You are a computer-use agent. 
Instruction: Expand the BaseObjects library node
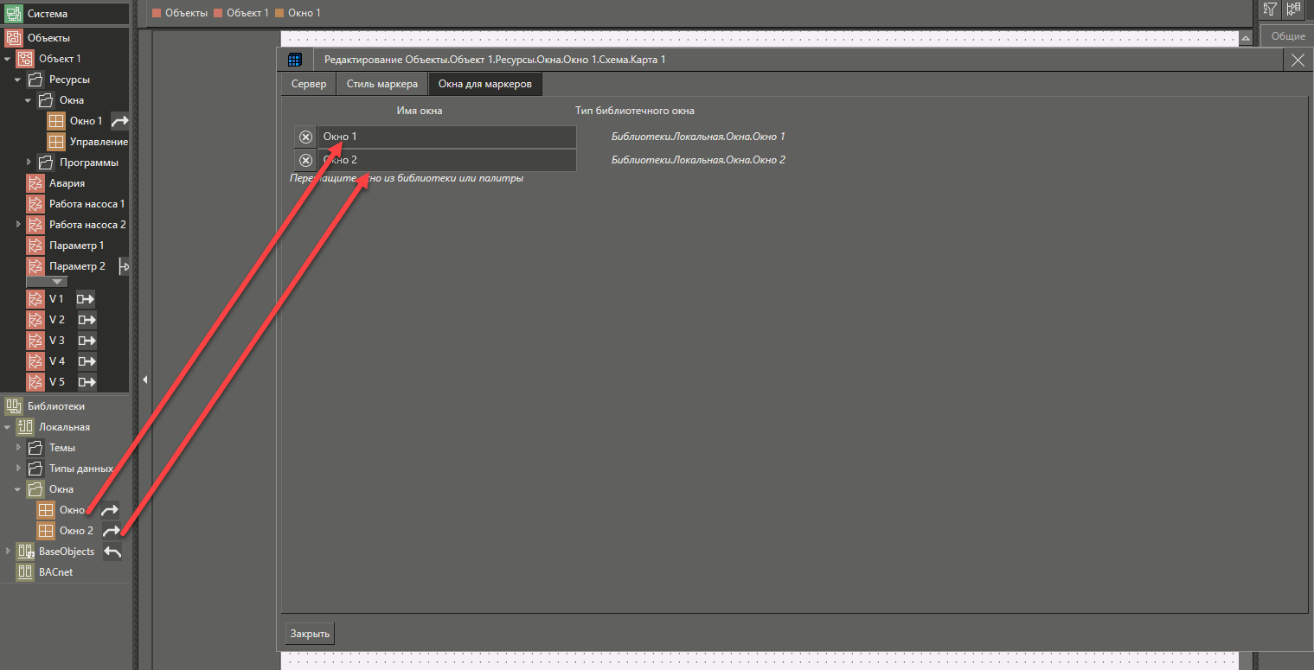[8, 552]
